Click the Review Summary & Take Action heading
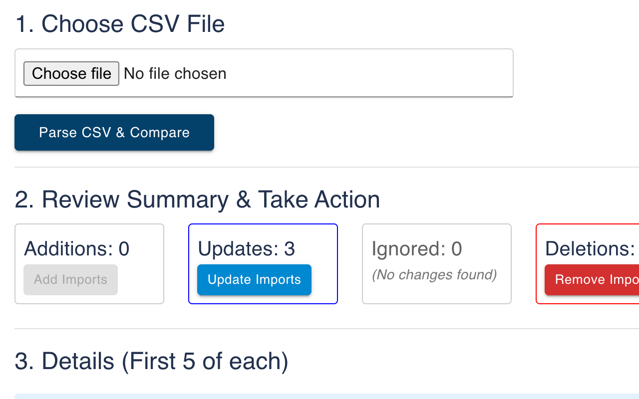 (x=197, y=199)
